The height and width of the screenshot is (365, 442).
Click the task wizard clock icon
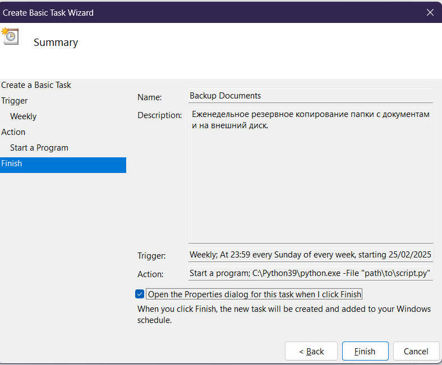(10, 36)
